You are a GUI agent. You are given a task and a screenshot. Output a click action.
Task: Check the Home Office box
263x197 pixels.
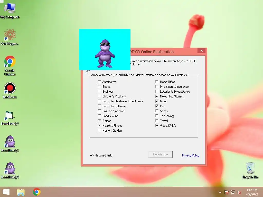click(157, 82)
